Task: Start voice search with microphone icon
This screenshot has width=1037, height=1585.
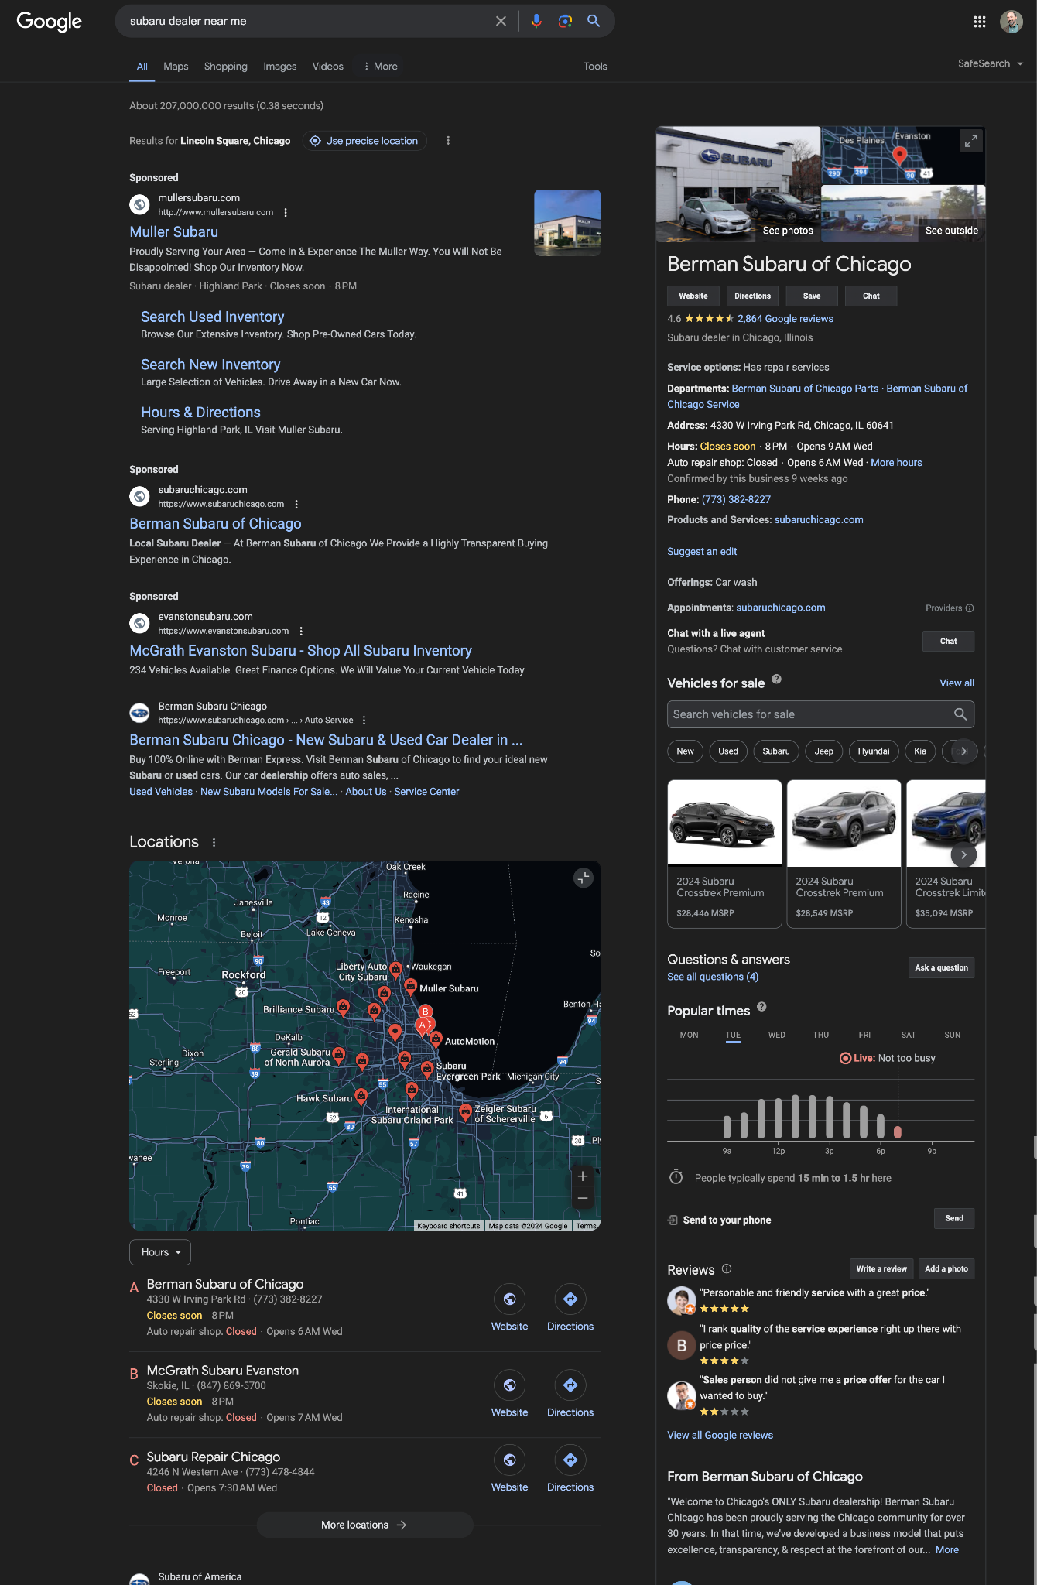Action: point(536,21)
